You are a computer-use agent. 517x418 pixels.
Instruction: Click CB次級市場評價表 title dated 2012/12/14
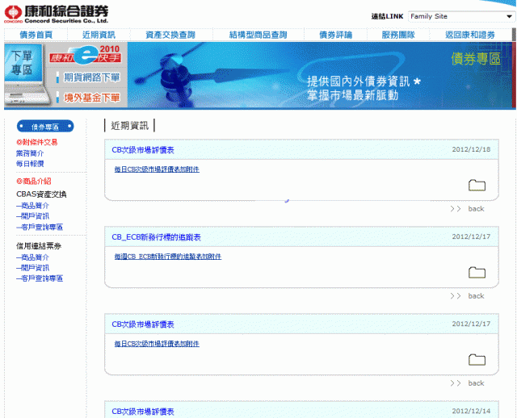pos(143,412)
